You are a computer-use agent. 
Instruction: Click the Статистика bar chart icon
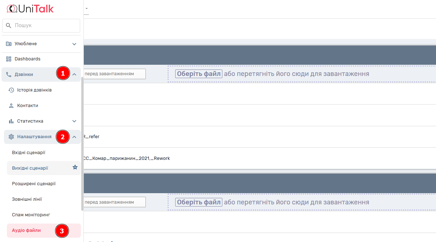click(x=11, y=121)
